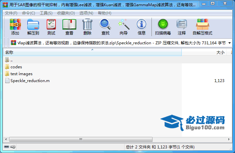235x153 pixels.
Task: Select the codes folder icon
Action: coord(7,67)
